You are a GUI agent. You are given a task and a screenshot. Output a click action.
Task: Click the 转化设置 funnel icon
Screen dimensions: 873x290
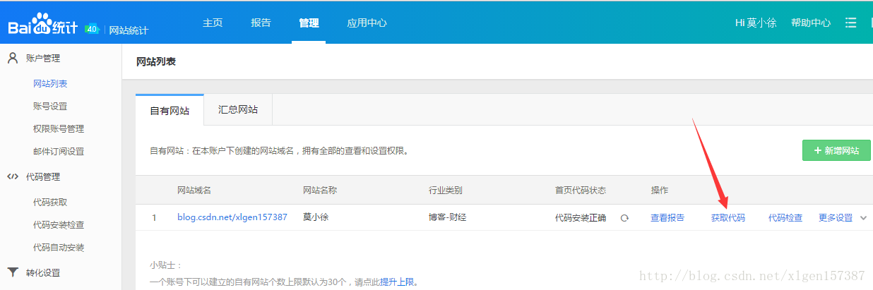(x=12, y=272)
